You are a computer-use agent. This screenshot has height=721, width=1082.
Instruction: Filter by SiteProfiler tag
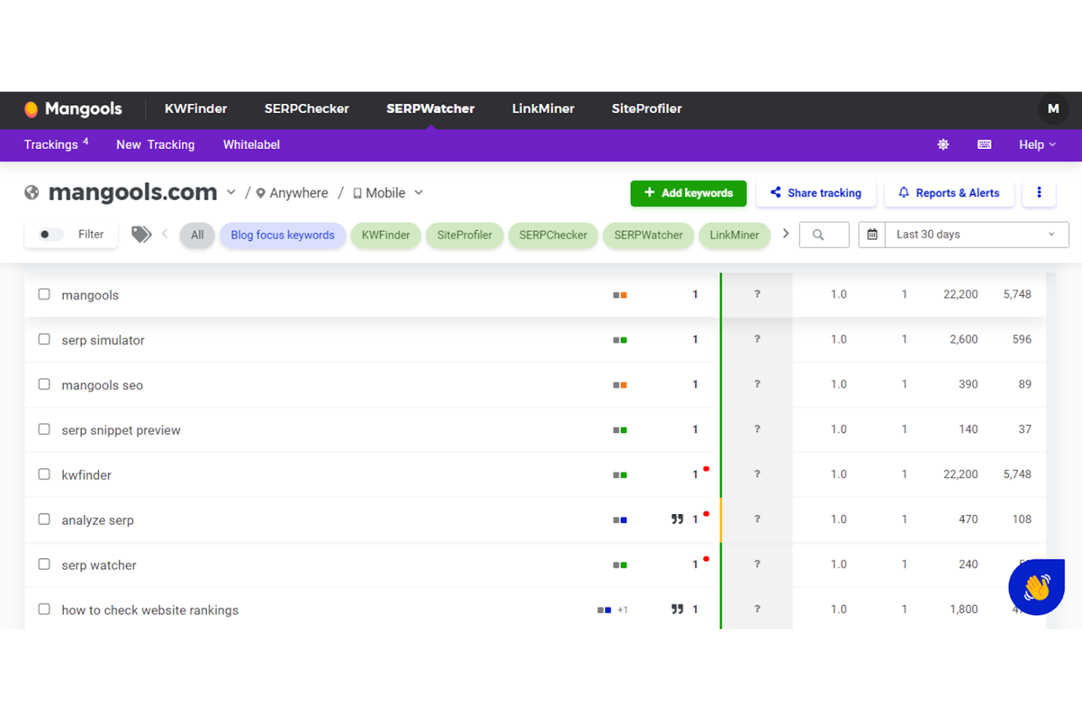[464, 235]
